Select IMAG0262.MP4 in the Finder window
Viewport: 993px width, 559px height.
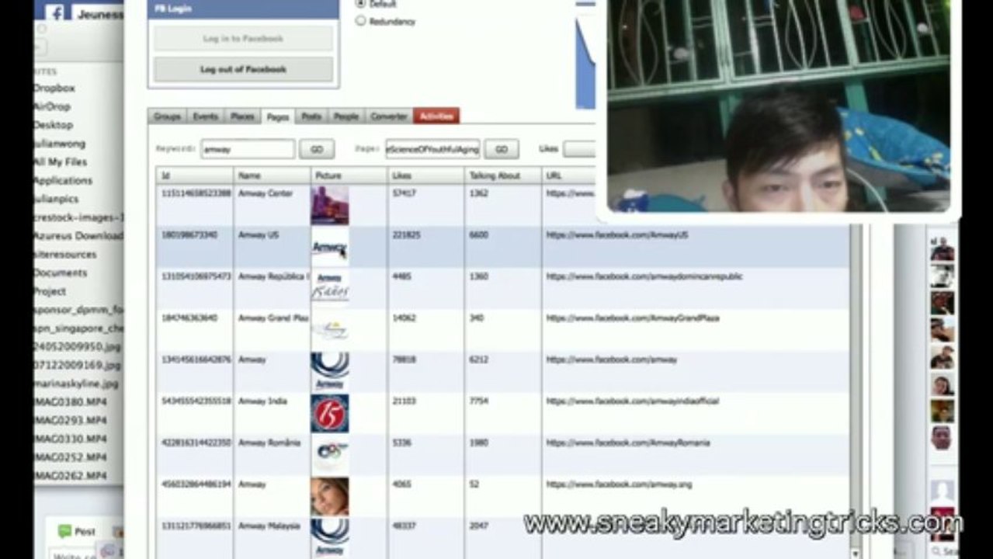pos(71,475)
